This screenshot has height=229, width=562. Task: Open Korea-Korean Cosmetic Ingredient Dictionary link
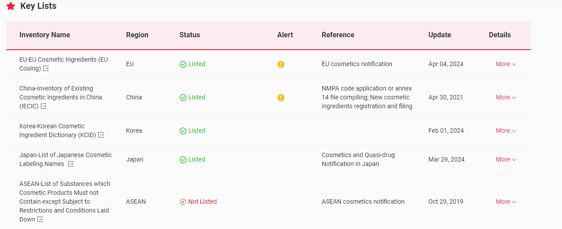click(52, 126)
